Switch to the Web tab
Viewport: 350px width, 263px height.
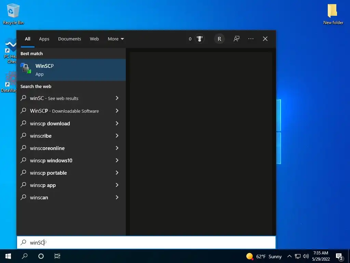click(x=94, y=39)
